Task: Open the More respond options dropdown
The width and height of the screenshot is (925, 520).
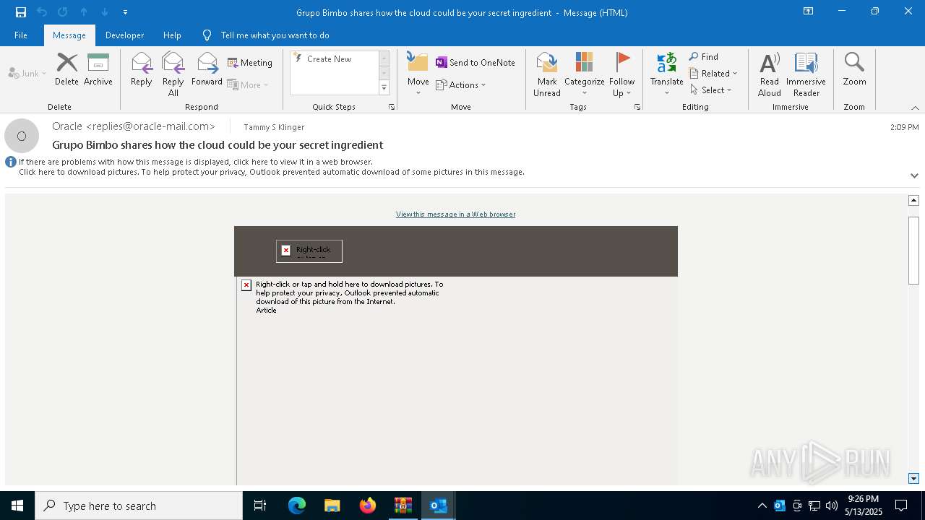Action: [249, 84]
